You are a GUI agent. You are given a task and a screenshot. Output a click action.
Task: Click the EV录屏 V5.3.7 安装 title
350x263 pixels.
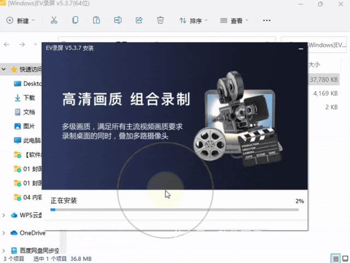69,48
